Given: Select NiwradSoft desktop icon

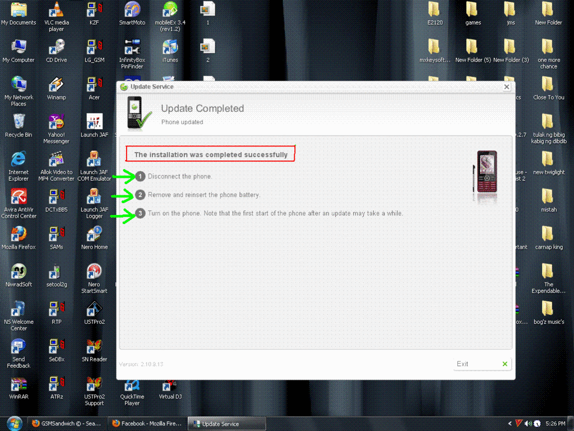Looking at the screenshot, I should (x=18, y=276).
